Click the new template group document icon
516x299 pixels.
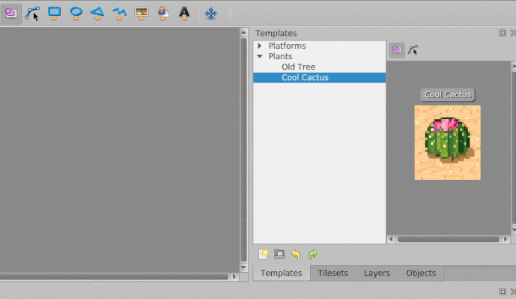click(264, 254)
